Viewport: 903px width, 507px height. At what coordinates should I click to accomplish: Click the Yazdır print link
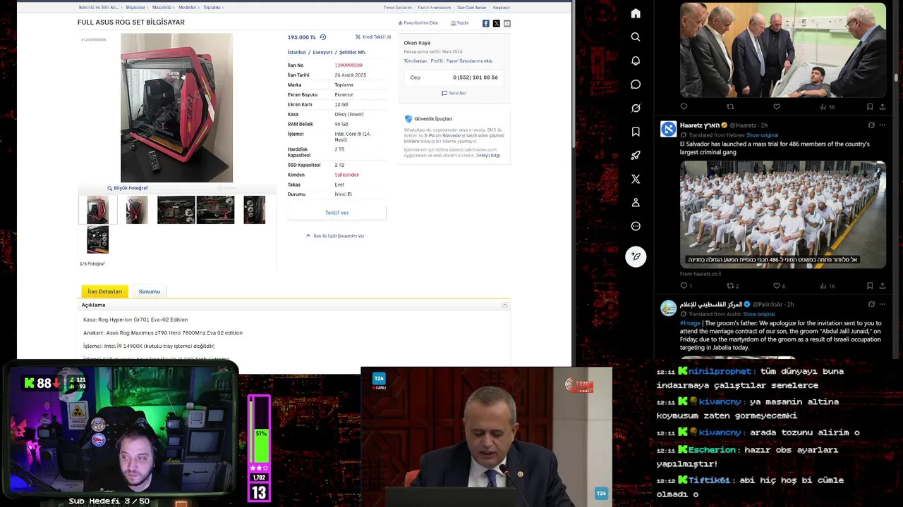459,23
